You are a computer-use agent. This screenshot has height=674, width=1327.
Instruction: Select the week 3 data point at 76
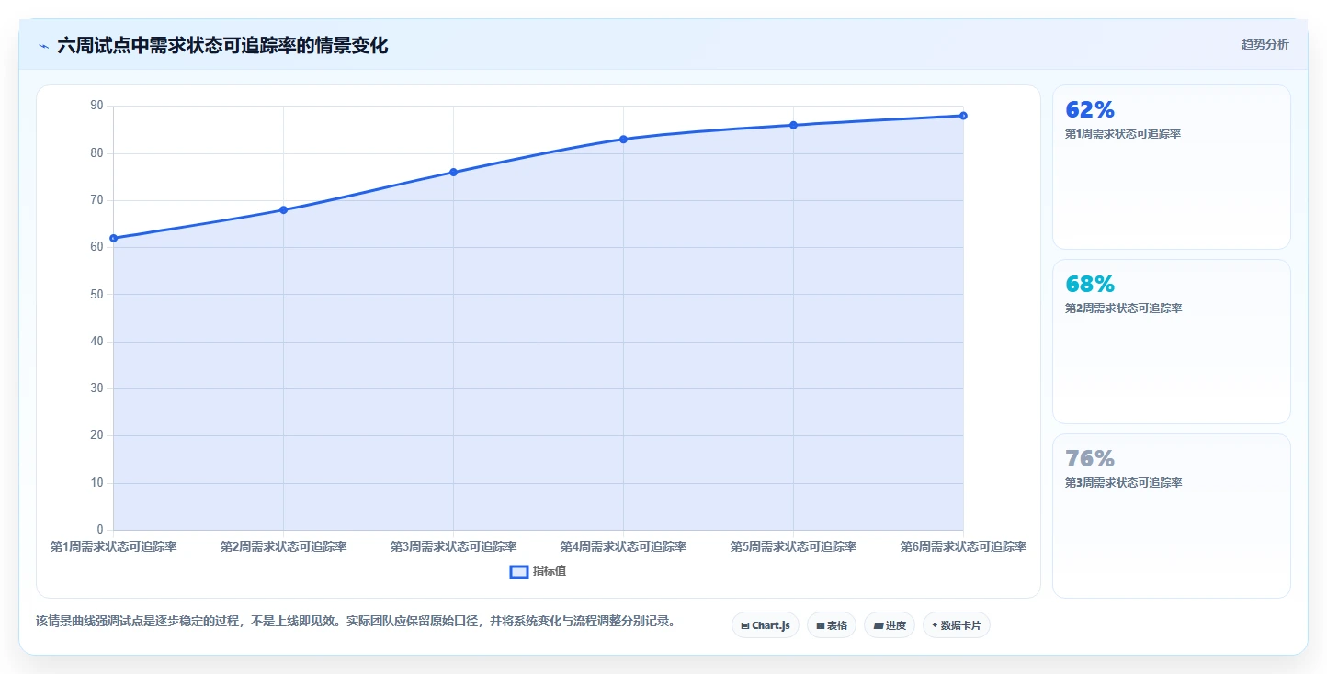[x=453, y=172]
